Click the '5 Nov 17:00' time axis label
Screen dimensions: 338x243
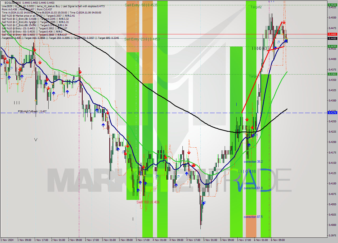pos(244,240)
